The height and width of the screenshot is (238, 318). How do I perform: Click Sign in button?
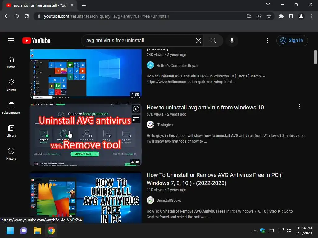coord(292,41)
